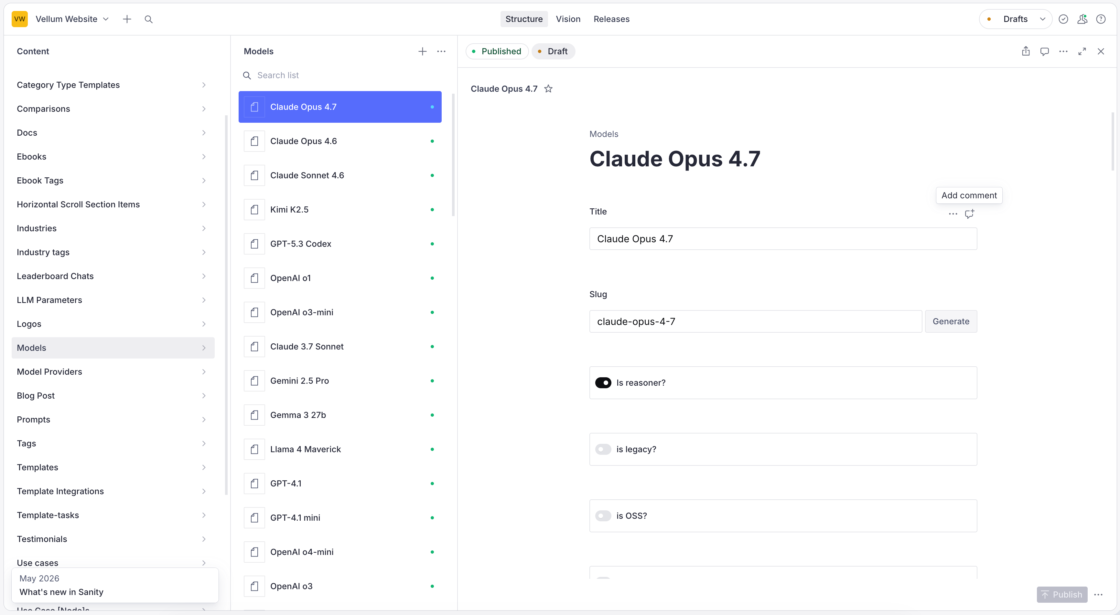
Task: Add a comment on the Title field
Action: 970,214
